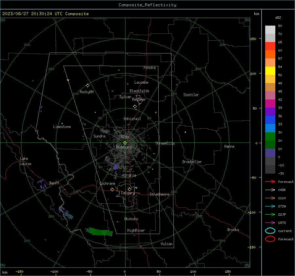Click the magenta 18TS arrow icon

coord(270,223)
